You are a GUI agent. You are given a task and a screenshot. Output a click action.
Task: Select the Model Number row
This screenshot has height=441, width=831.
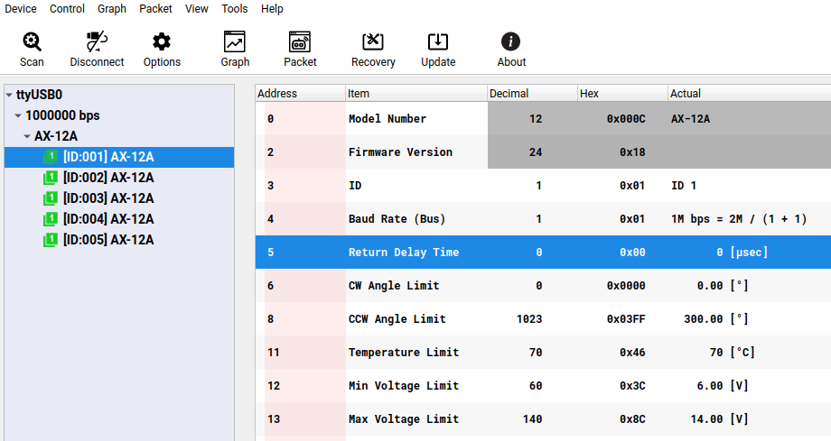pos(543,118)
